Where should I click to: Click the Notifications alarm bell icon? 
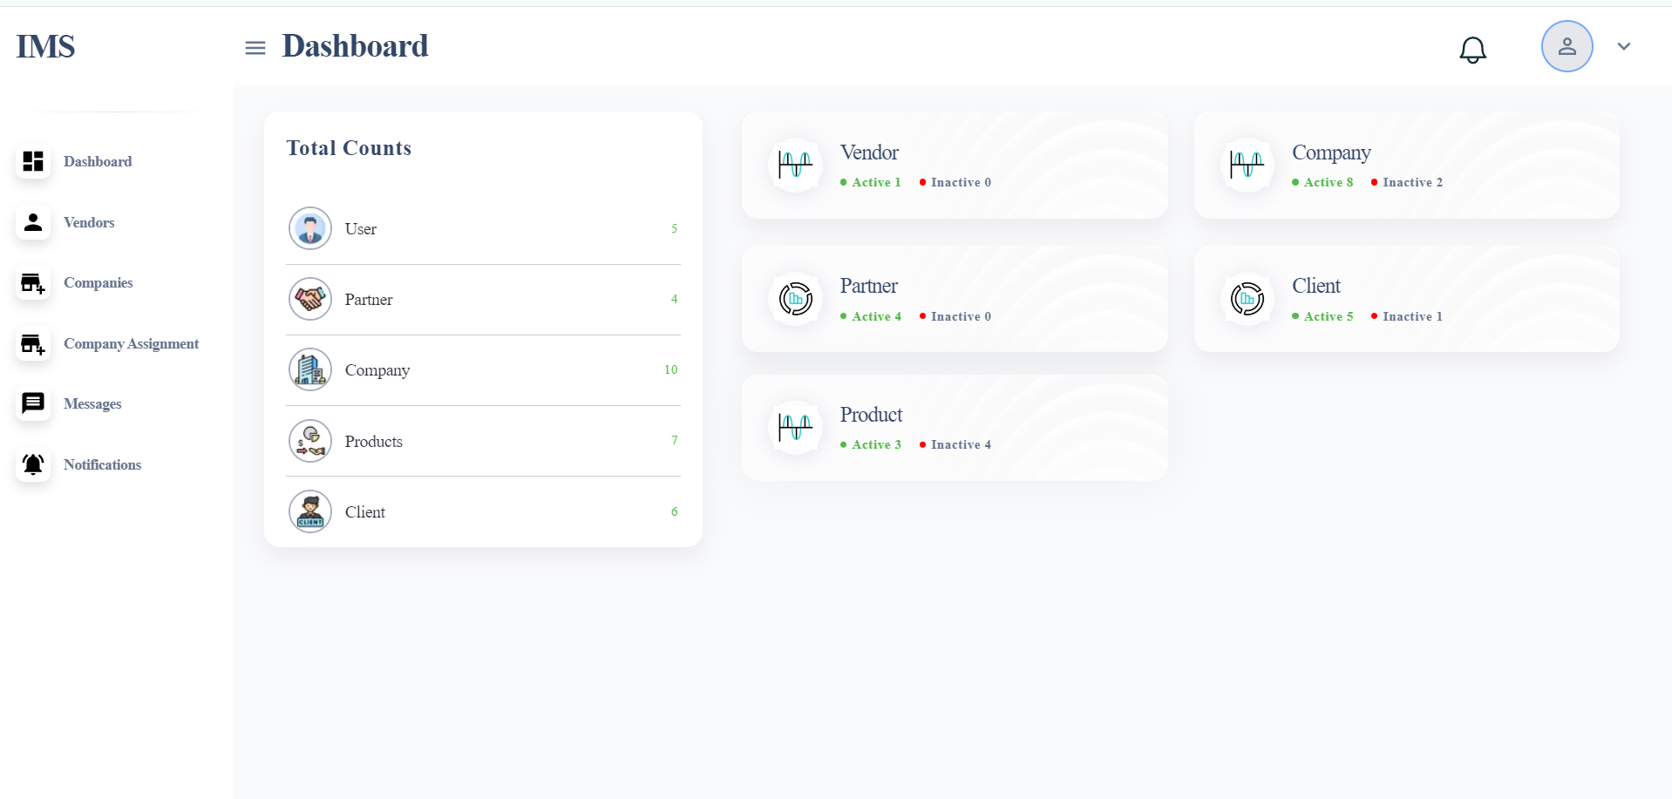coord(33,464)
